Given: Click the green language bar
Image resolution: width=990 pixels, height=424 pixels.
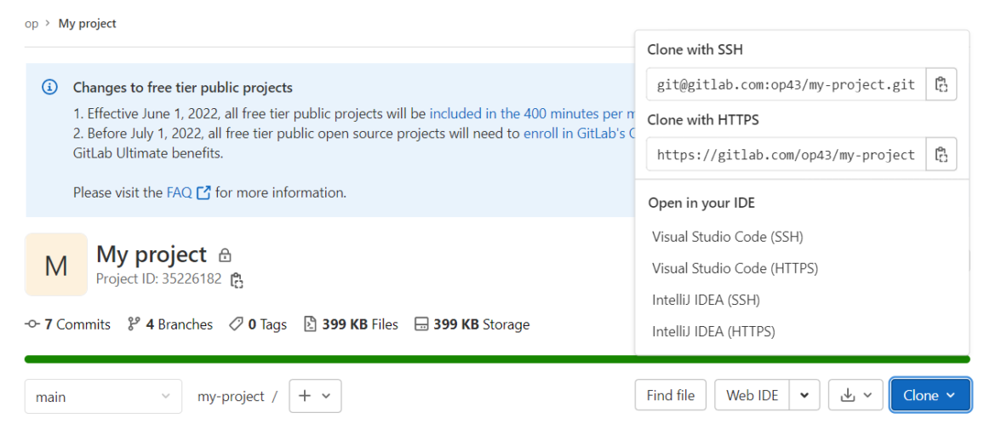Looking at the screenshot, I should [x=497, y=359].
